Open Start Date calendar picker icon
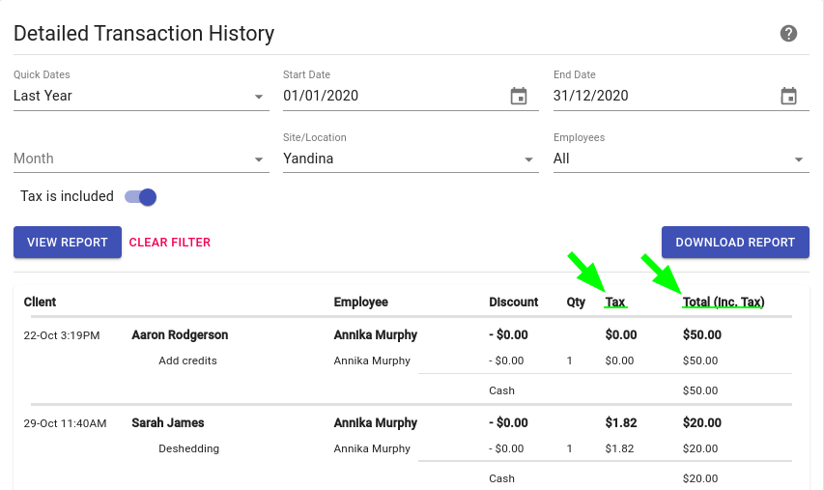 (519, 97)
